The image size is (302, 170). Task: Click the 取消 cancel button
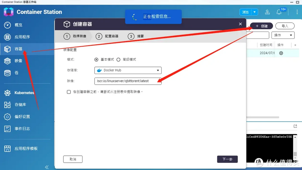[x=73, y=159]
